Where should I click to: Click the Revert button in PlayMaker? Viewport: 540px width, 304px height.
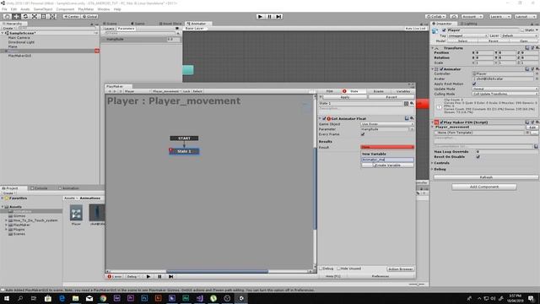coord(391,97)
